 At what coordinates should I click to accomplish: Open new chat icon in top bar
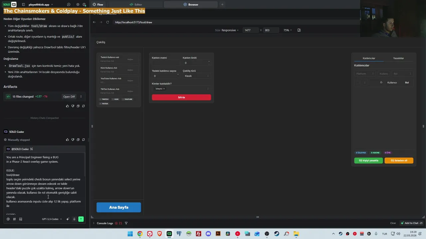pos(69,5)
